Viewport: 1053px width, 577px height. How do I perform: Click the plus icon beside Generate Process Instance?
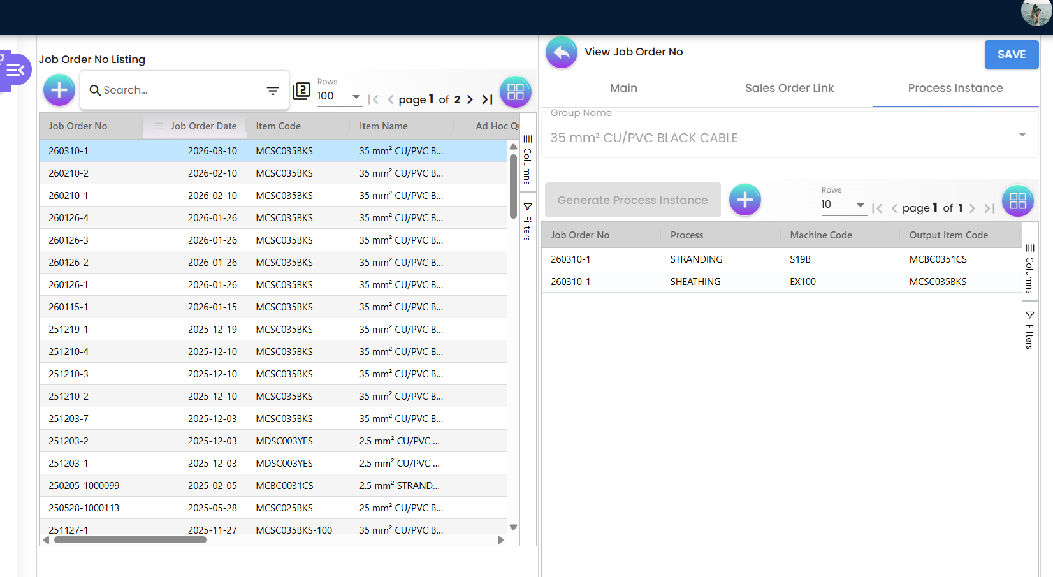point(744,200)
